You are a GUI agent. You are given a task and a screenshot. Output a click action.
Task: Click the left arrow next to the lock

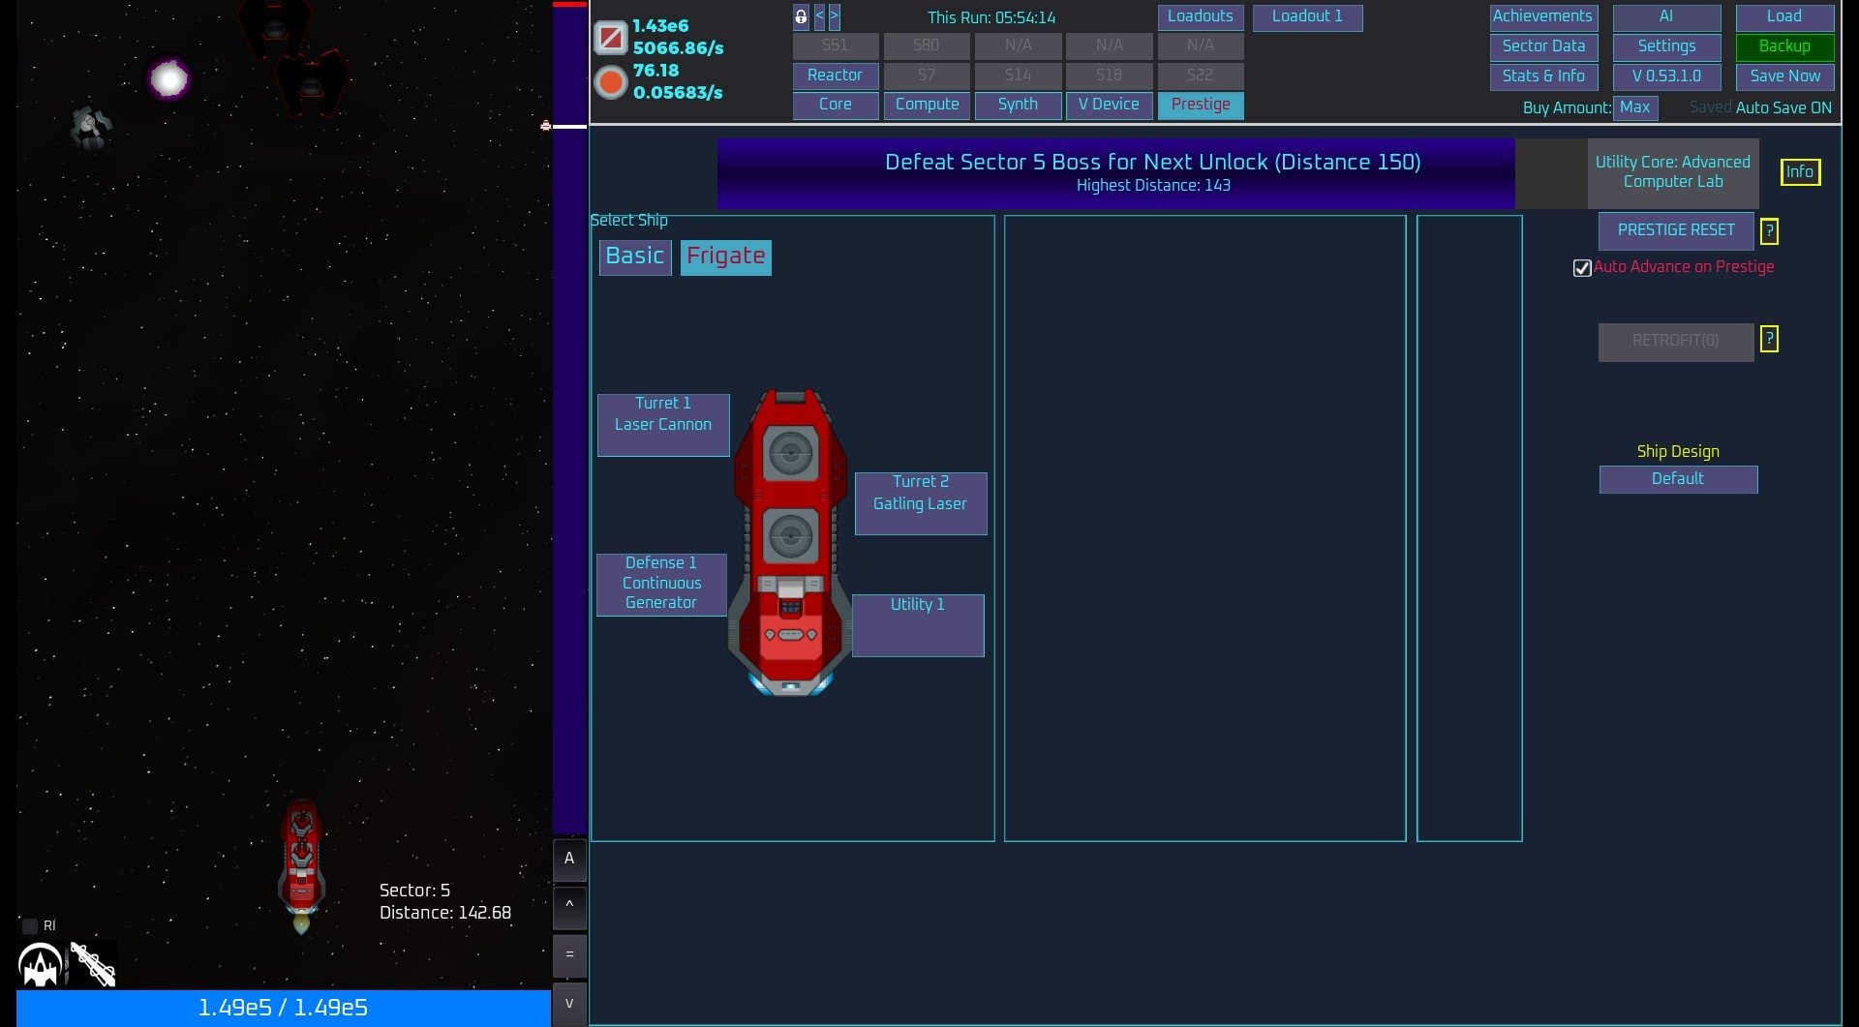(819, 16)
